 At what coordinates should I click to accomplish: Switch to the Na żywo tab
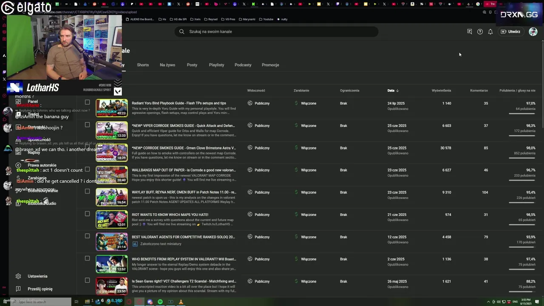167,65
